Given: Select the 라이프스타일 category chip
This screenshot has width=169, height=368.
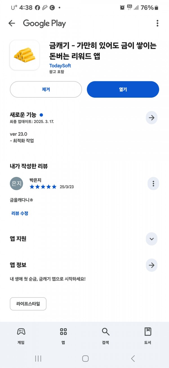Looking at the screenshot, I should [28, 304].
